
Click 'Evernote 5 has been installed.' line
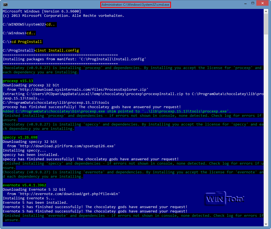pos(35,203)
